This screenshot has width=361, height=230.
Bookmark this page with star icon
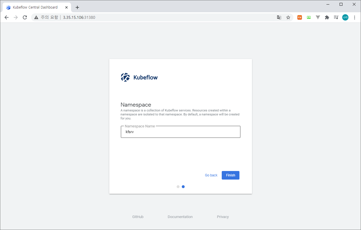(288, 17)
